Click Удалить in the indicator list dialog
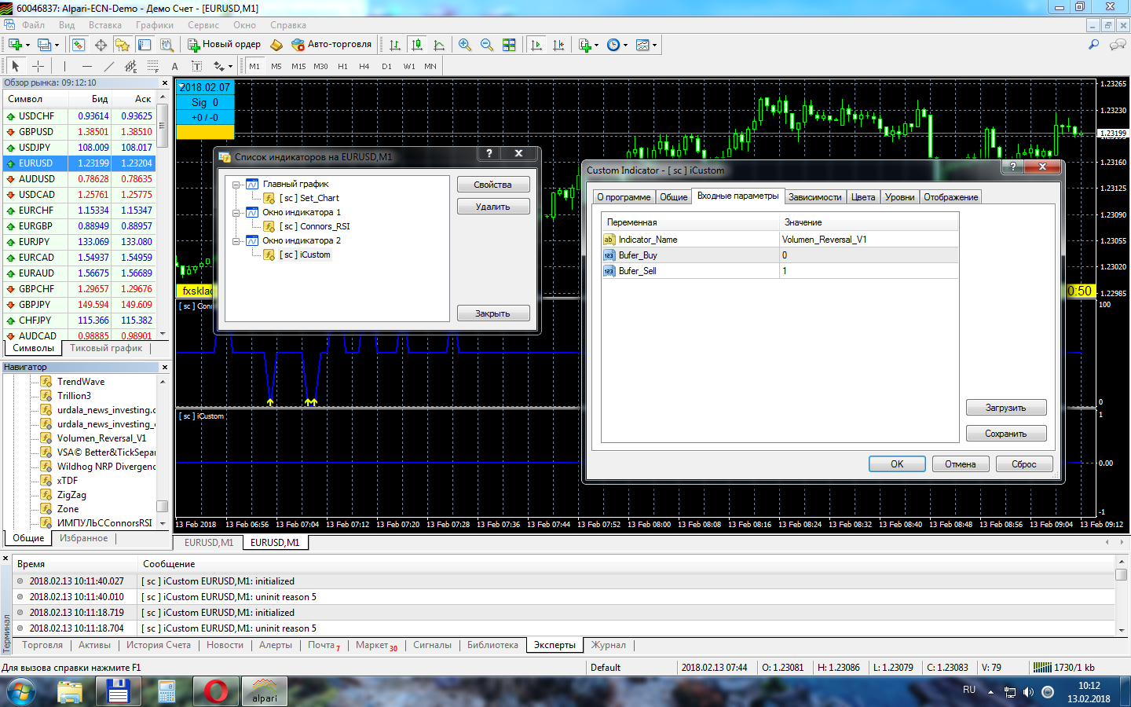 (x=493, y=207)
